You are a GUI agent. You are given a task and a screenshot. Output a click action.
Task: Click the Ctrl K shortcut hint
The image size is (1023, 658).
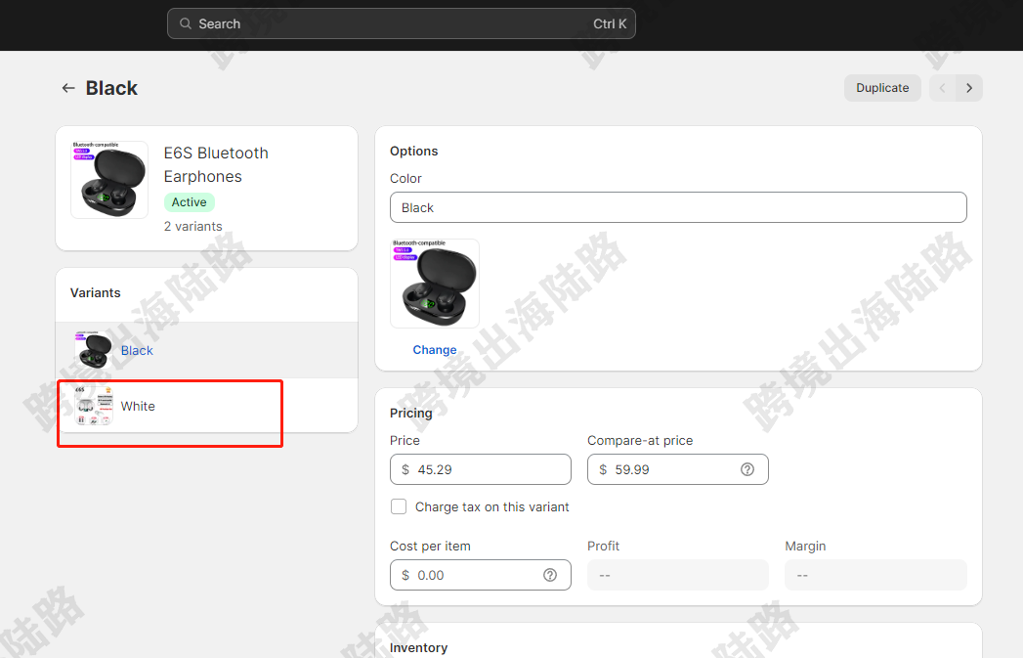coord(610,23)
